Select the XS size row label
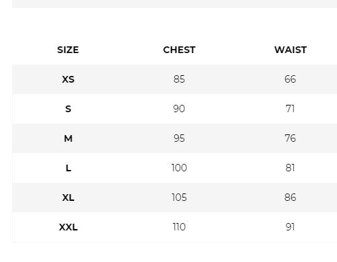 [x=68, y=79]
